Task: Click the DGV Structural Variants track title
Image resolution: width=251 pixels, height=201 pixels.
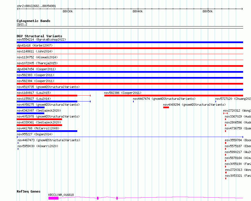Action: coord(39,36)
